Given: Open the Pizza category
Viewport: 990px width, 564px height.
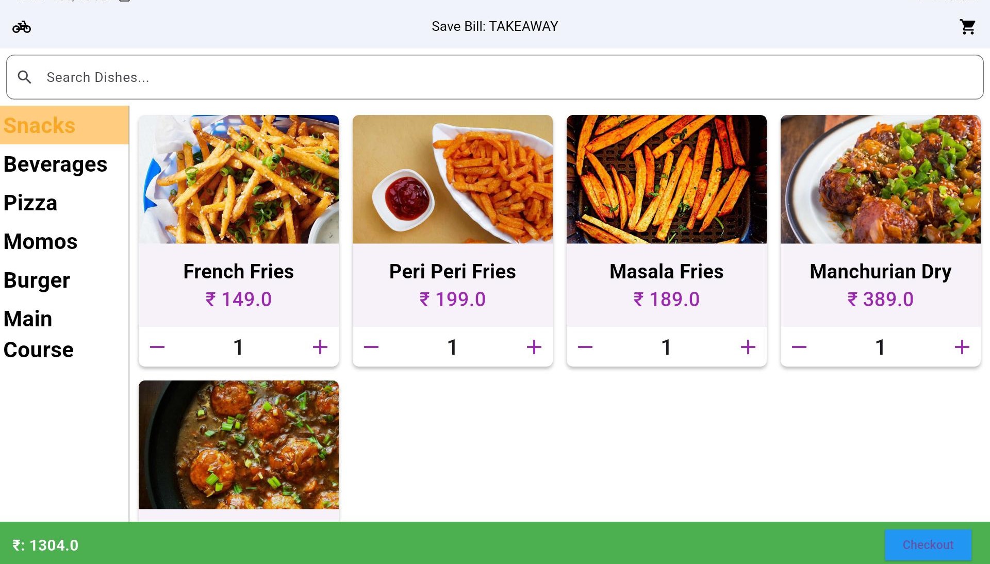Looking at the screenshot, I should 30,203.
